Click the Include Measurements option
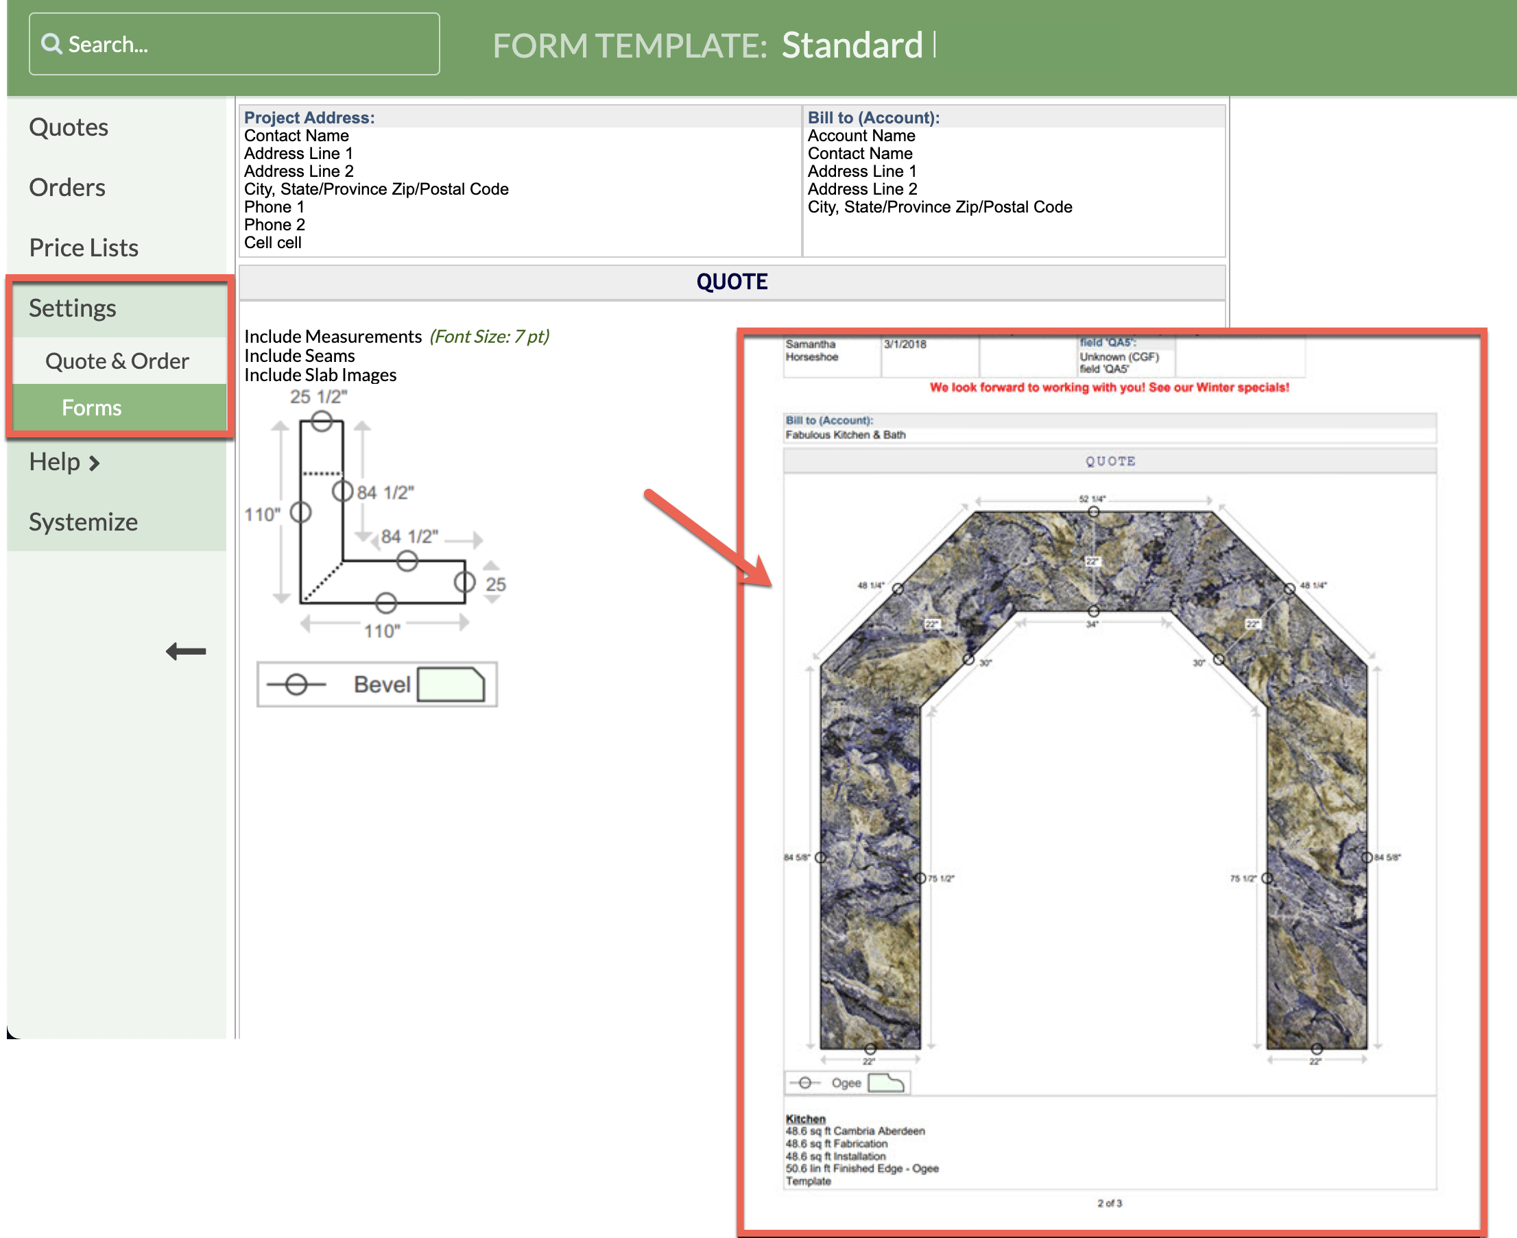 coord(333,336)
